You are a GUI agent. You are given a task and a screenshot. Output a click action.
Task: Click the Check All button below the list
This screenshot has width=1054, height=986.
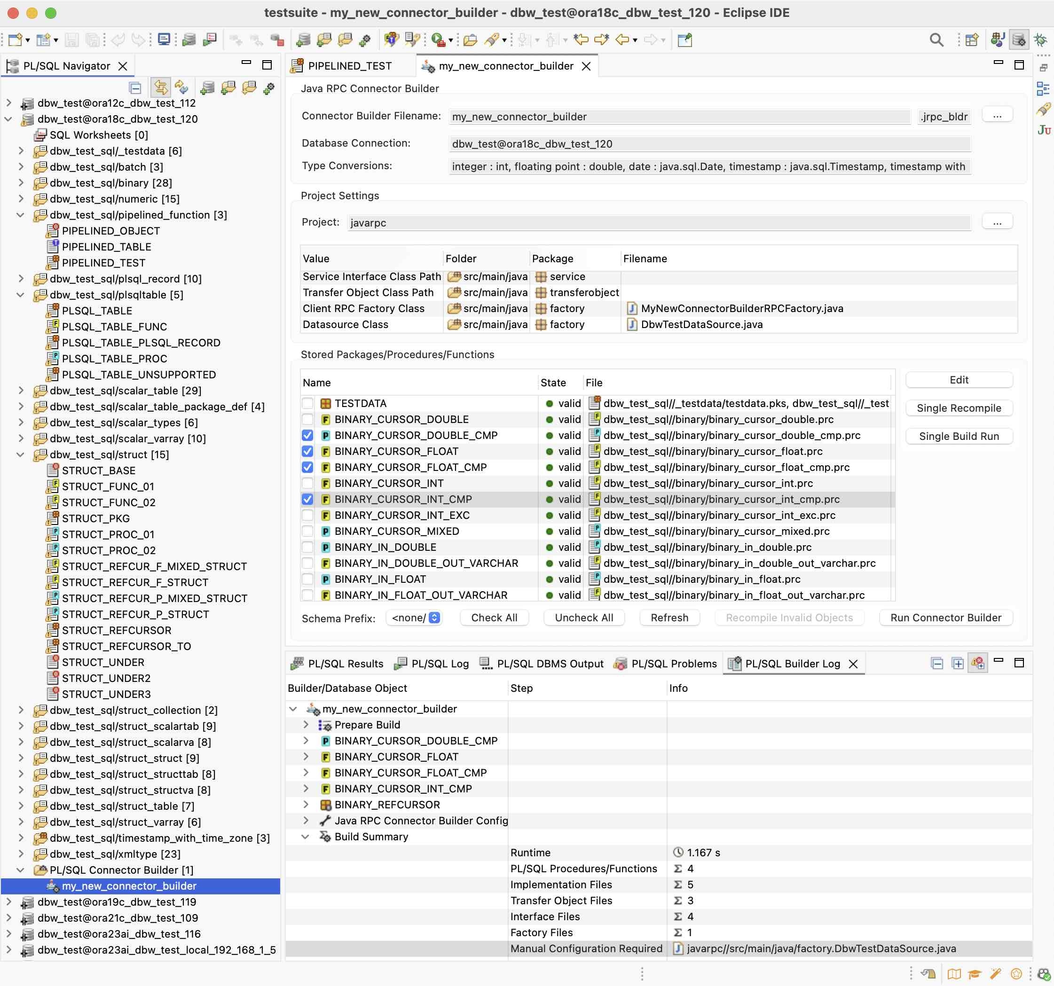tap(494, 617)
